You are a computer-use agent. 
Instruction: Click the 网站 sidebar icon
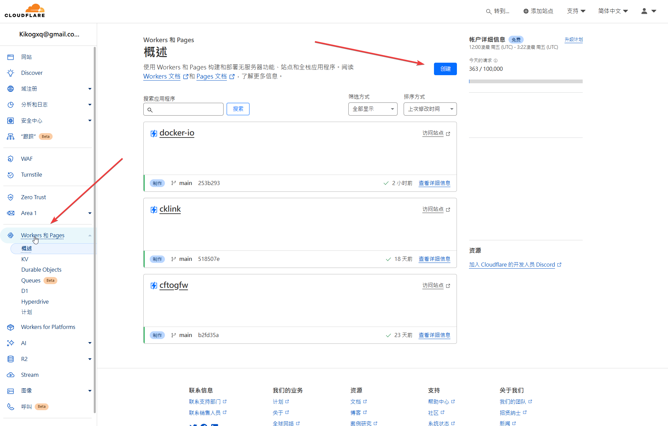click(x=10, y=57)
